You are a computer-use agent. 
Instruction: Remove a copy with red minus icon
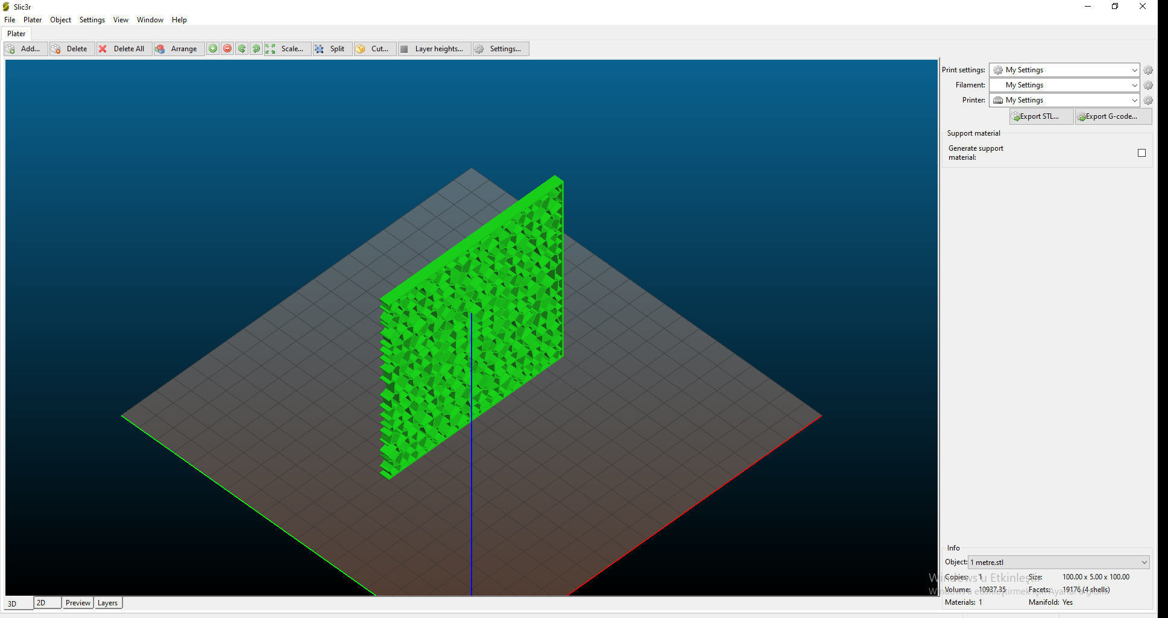click(x=227, y=49)
